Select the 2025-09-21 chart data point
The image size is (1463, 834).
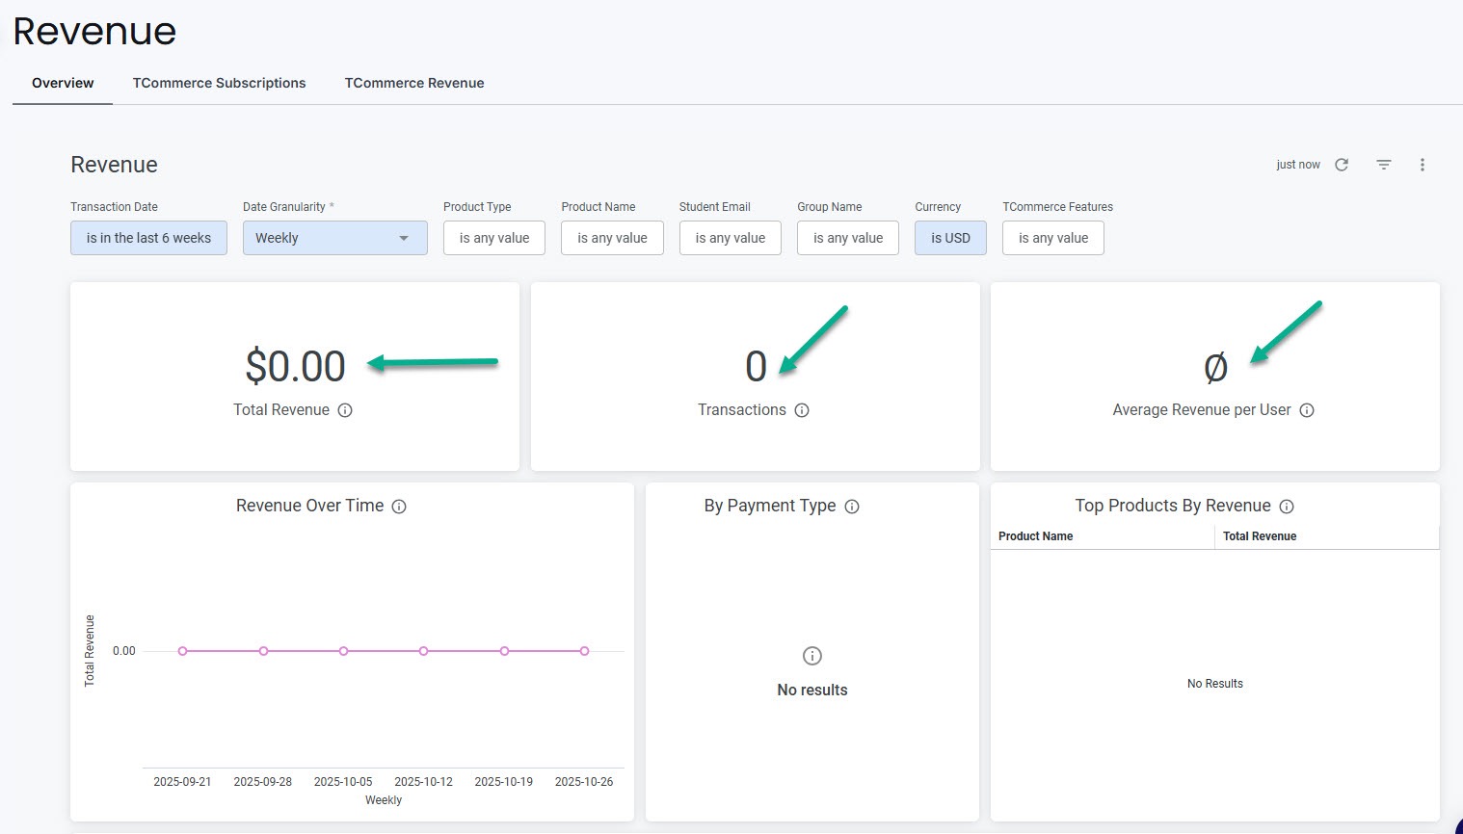[183, 651]
